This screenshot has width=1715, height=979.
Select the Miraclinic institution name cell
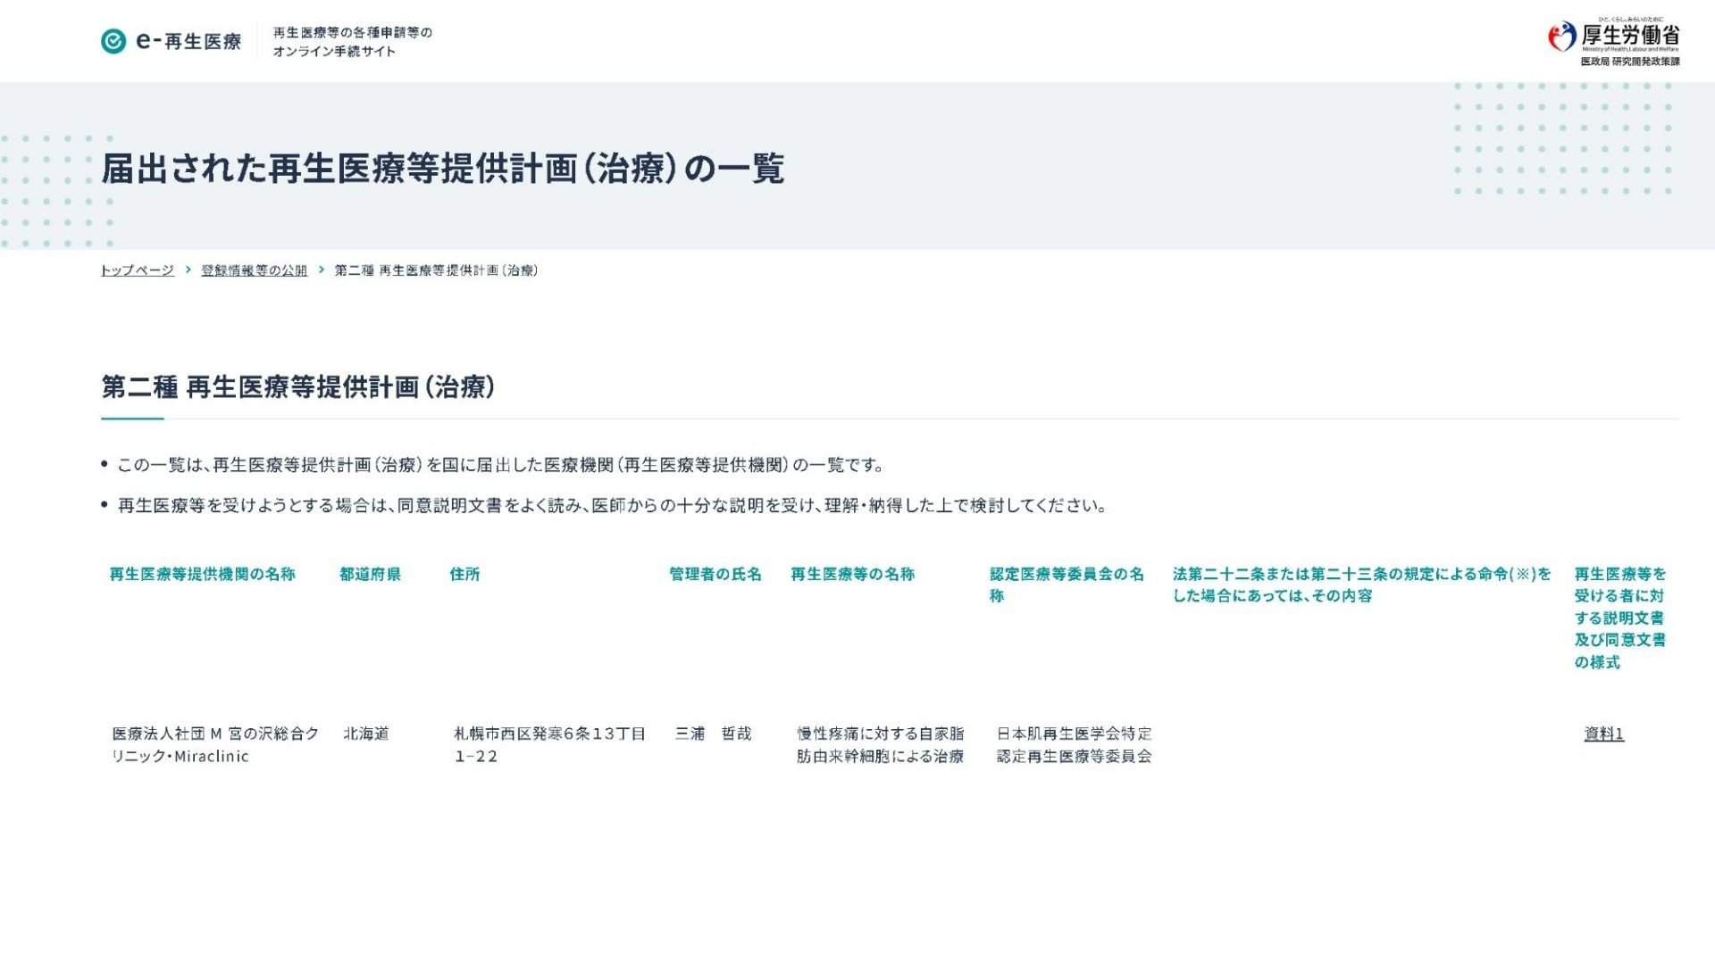(215, 744)
